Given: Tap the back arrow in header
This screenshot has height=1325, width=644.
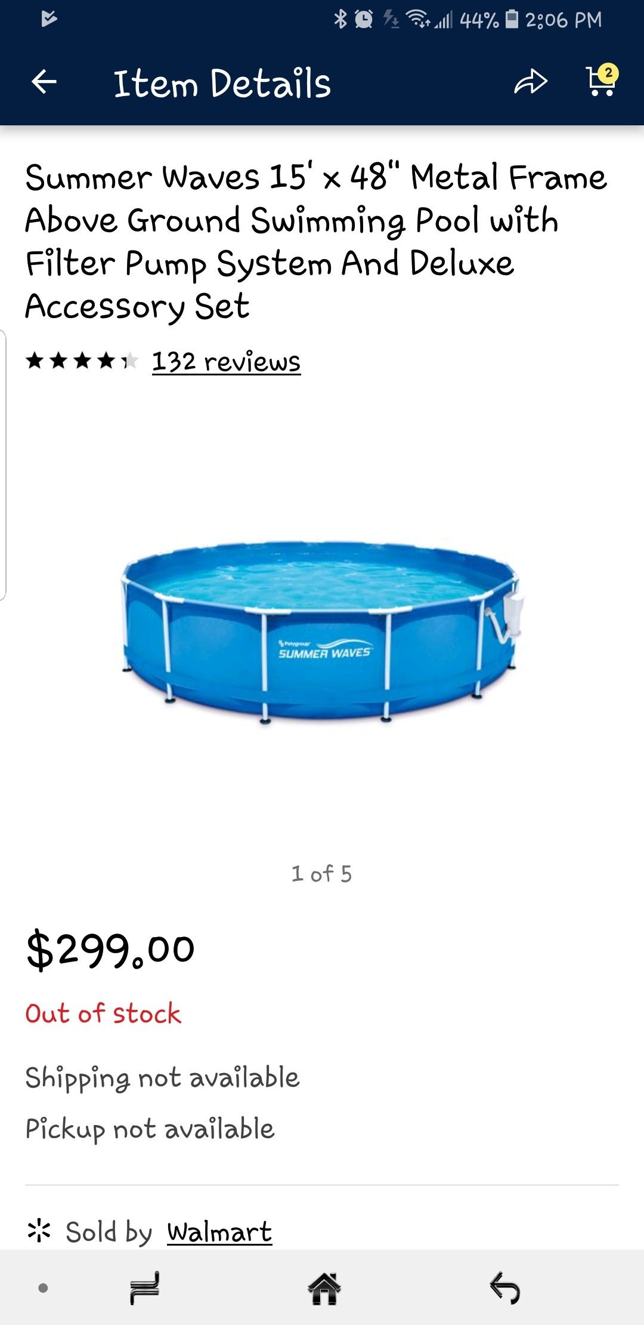Looking at the screenshot, I should (44, 82).
